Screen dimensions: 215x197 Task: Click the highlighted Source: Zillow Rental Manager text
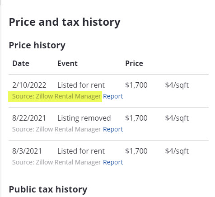pyautogui.click(x=56, y=96)
